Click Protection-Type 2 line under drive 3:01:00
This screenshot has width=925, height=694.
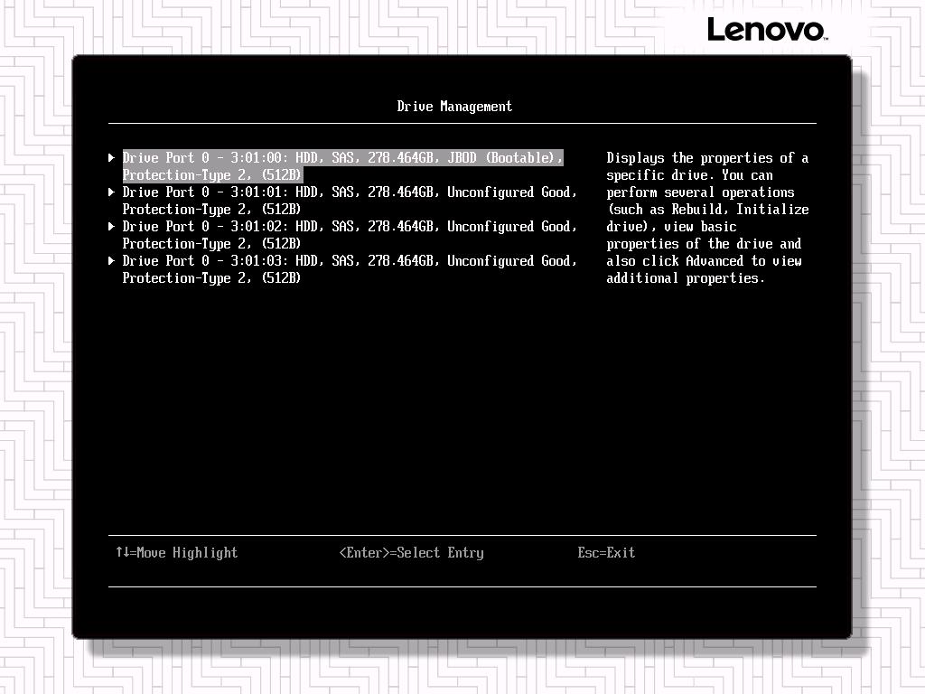tap(211, 175)
